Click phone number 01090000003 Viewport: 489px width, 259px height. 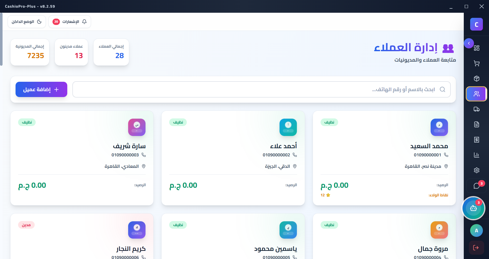125,155
